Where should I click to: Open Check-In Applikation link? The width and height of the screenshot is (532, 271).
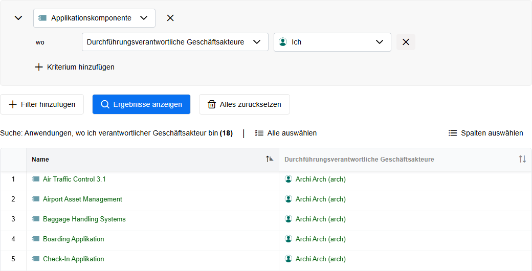coord(73,259)
